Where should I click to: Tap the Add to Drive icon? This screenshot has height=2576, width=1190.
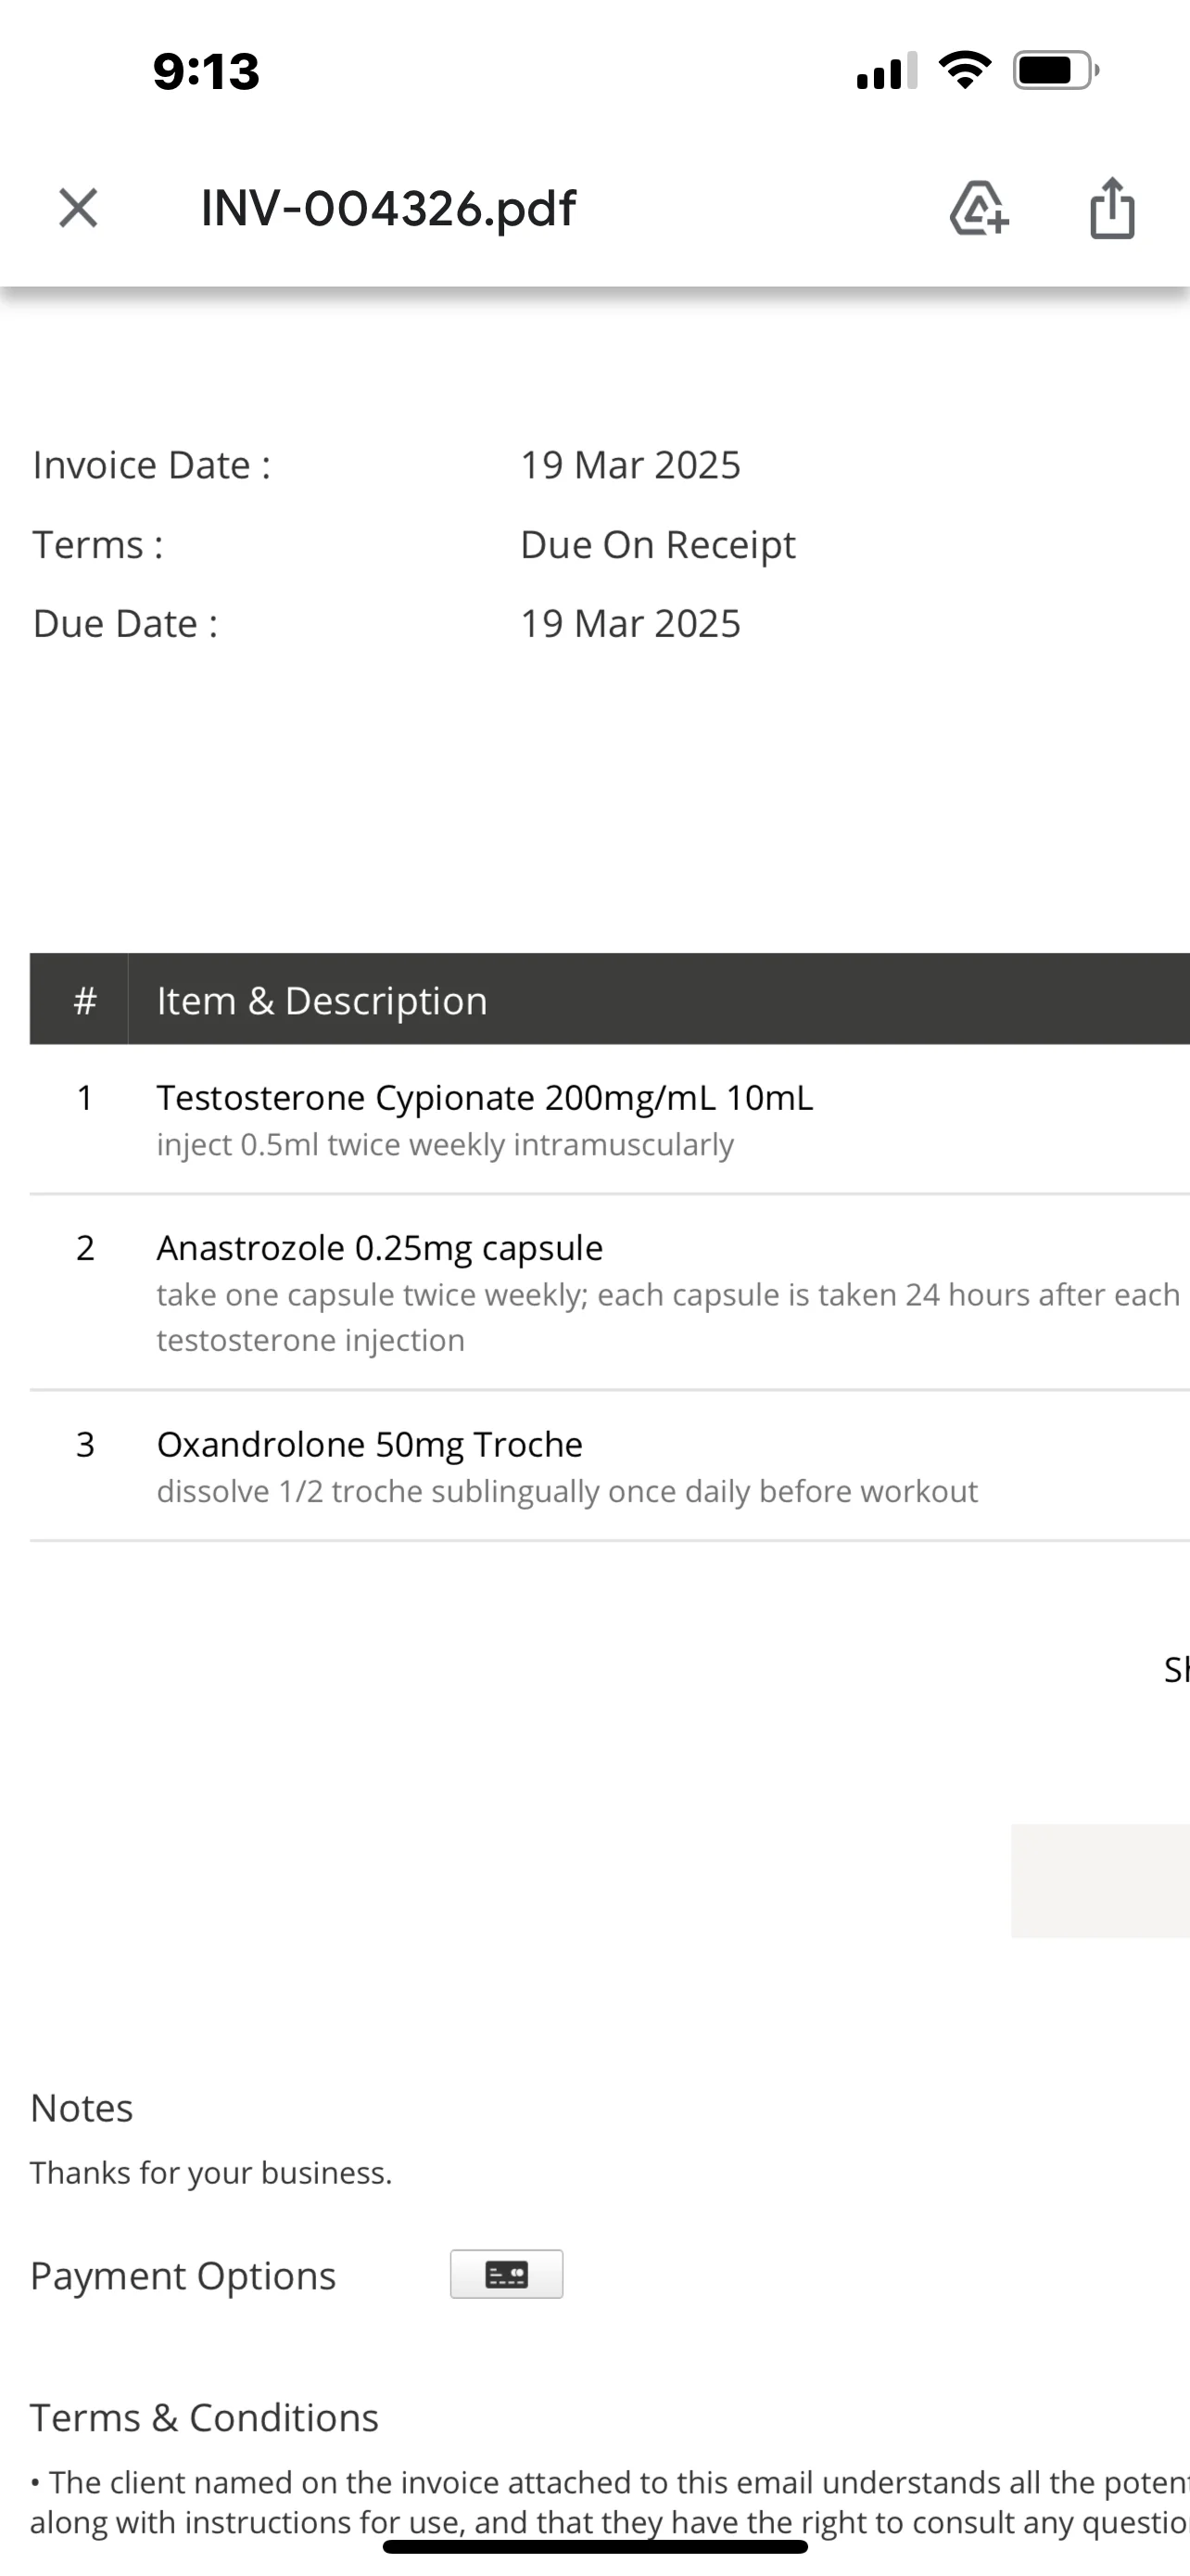[x=980, y=209]
